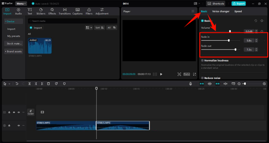Image resolution: width=269 pixels, height=143 pixels.
Task: Hide the video track with eye icon
Action: [14, 112]
